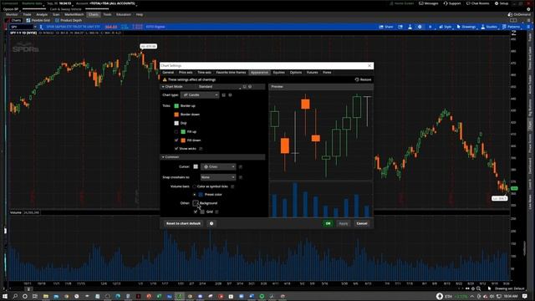Viewport: 535px width, 301px height.
Task: Switch to the Time axis tab
Action: [204, 73]
